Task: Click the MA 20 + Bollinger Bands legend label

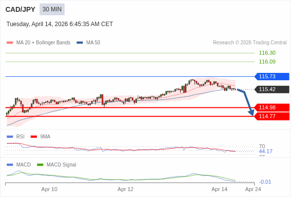Action: [43, 43]
